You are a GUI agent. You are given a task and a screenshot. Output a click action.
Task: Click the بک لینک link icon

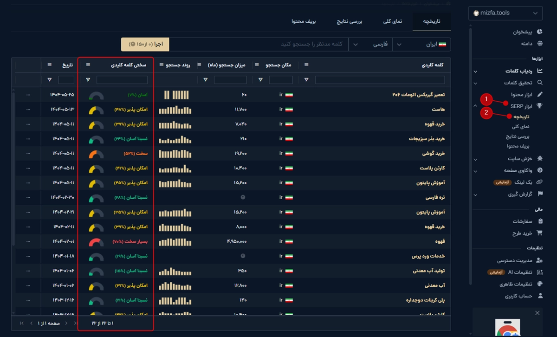coord(540,182)
